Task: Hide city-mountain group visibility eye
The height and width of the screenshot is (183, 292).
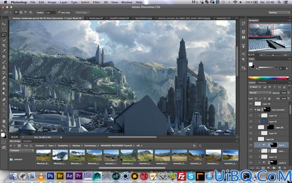Action: point(251,110)
